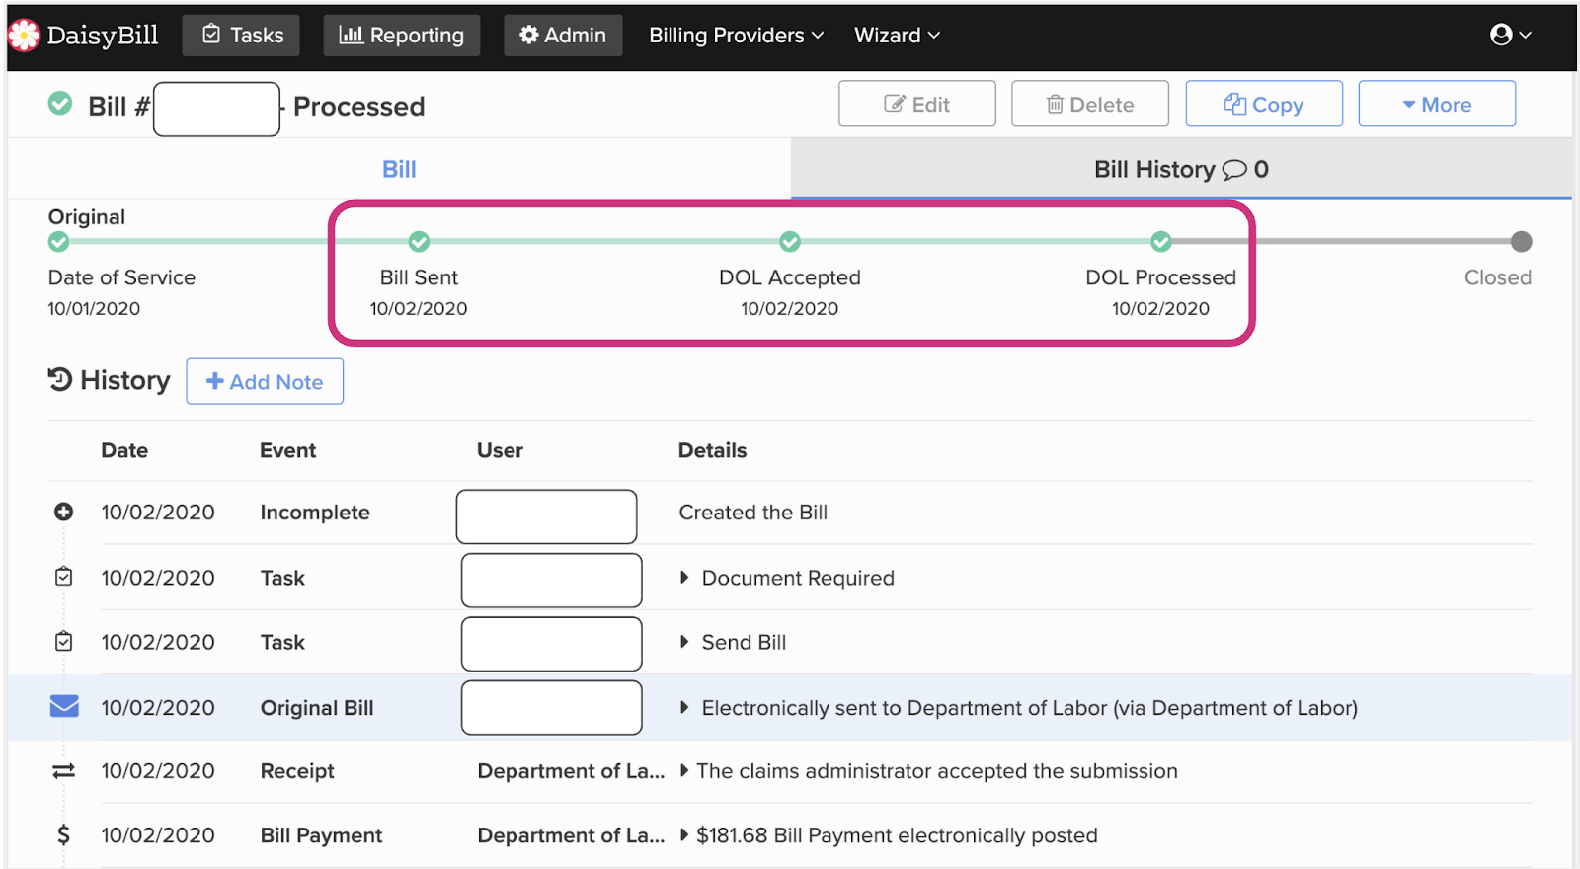Expand the Electronically sent to Department details
The width and height of the screenshot is (1580, 869).
coord(684,707)
